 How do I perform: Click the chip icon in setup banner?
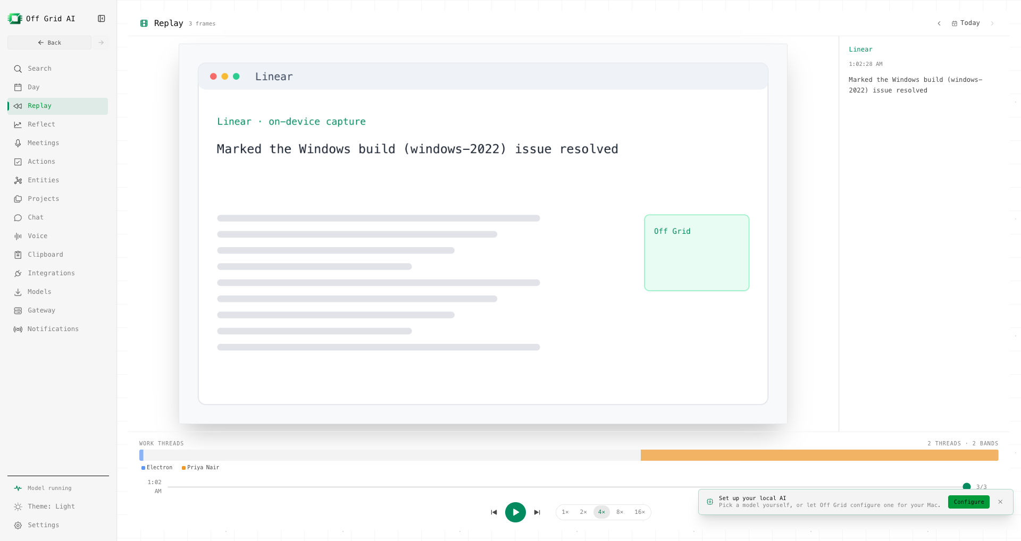pos(710,502)
